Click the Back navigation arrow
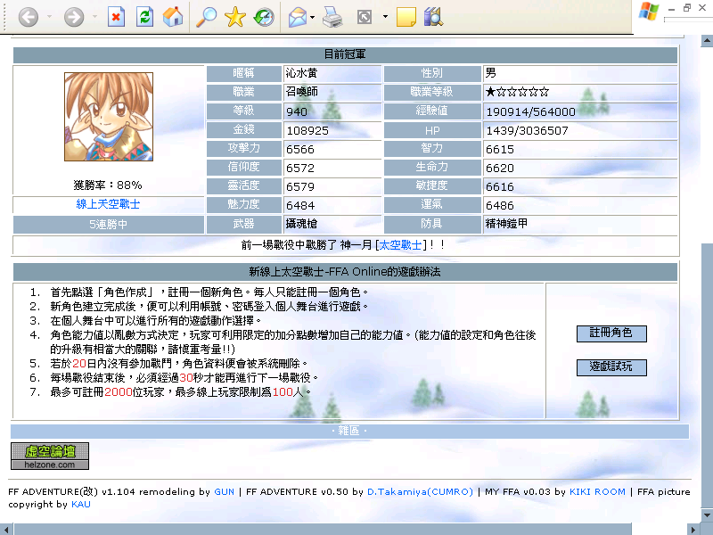This screenshot has height=535, width=713. [29, 17]
